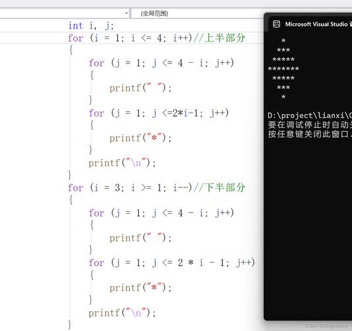Click the opening brace after first for loop
The image size is (352, 331).
point(71,50)
